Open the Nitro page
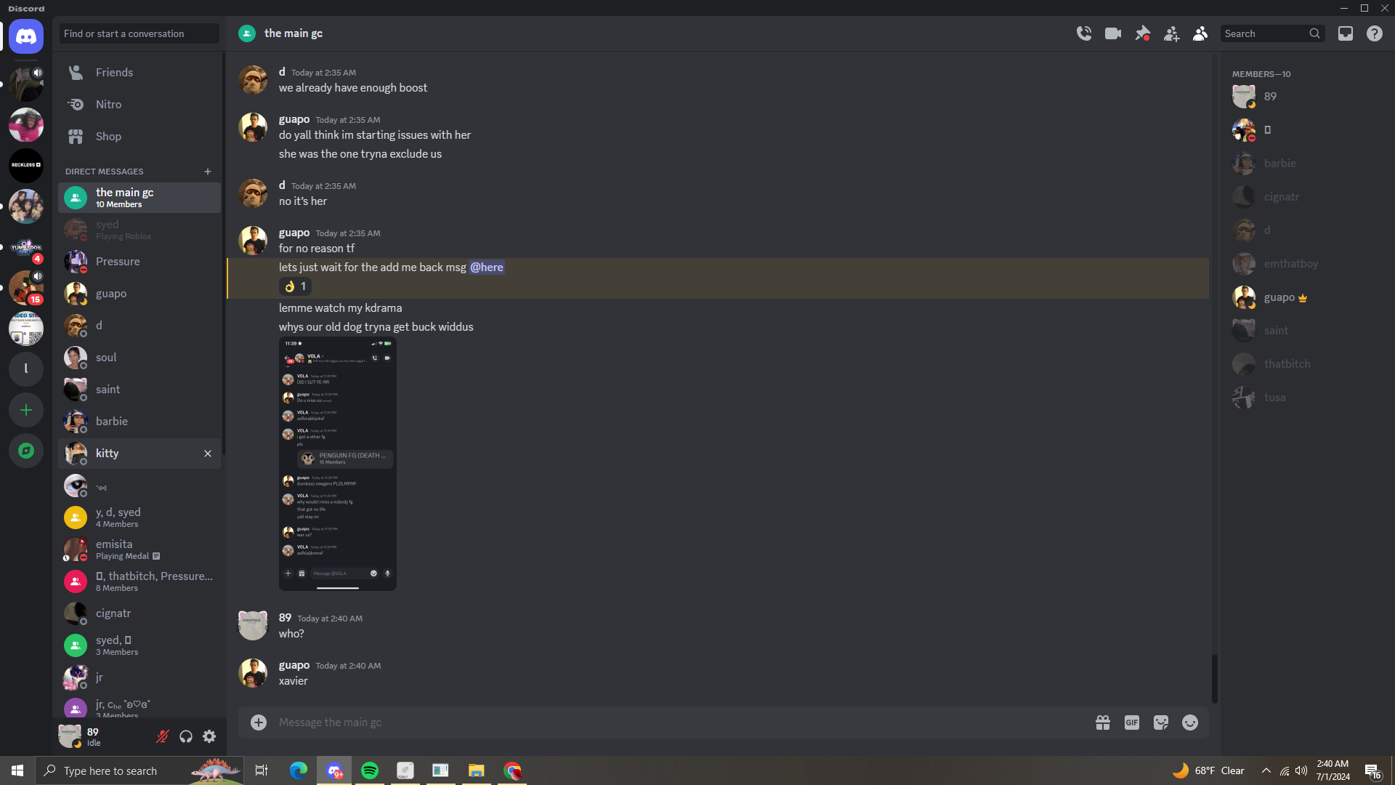 [139, 105]
